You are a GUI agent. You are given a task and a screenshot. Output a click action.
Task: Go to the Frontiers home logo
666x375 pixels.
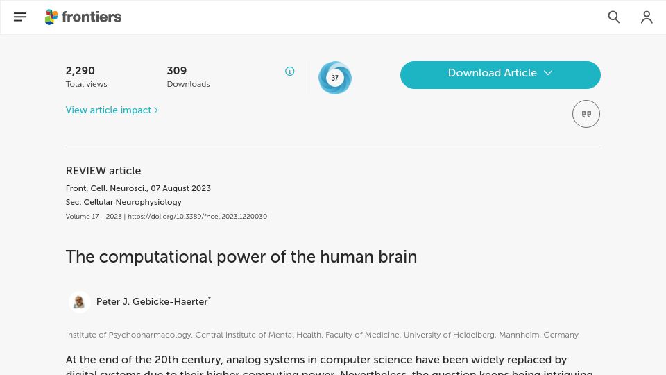click(x=83, y=17)
